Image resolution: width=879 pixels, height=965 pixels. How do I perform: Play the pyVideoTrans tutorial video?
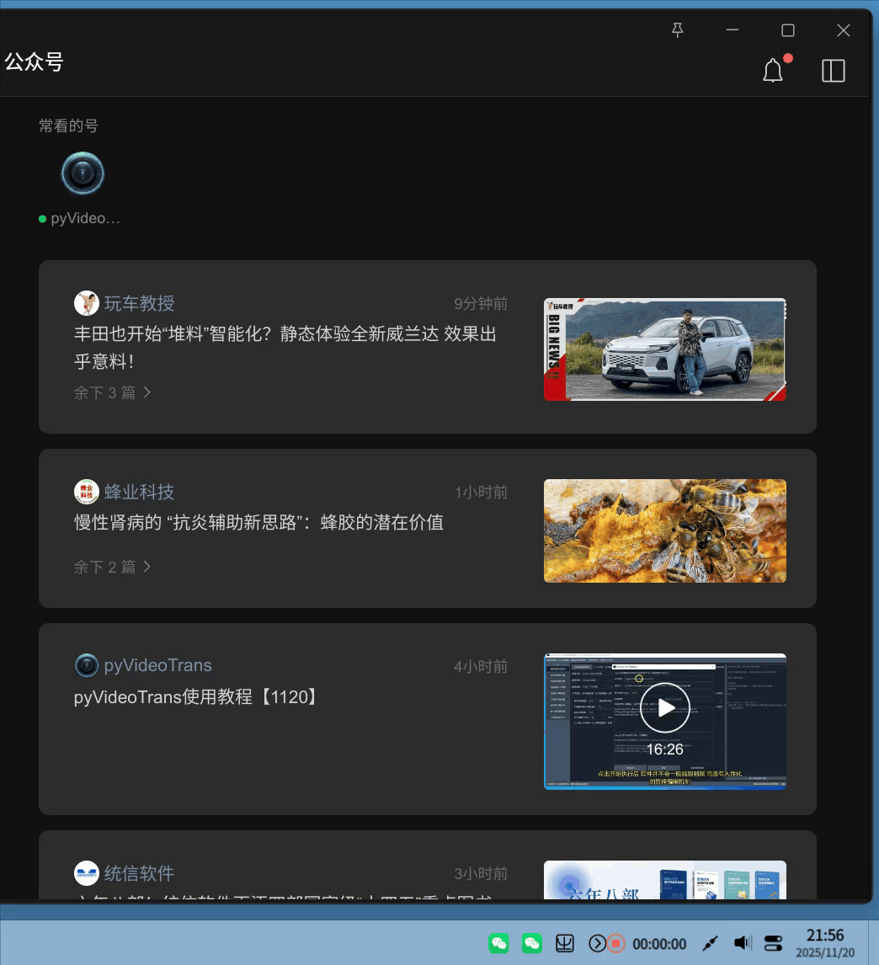(665, 707)
